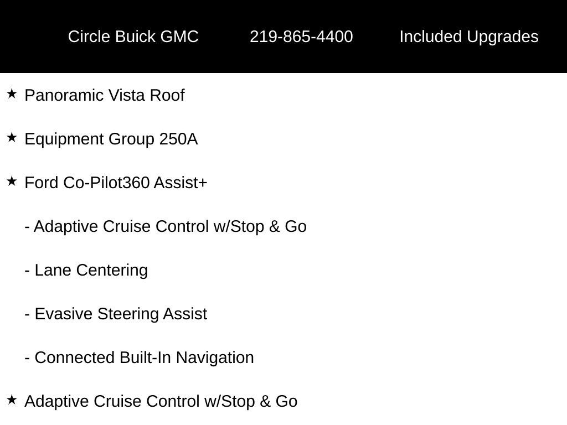The image size is (567, 425).
Task: Click the Evasive Steering Assist sub-item
Action: 116,314
